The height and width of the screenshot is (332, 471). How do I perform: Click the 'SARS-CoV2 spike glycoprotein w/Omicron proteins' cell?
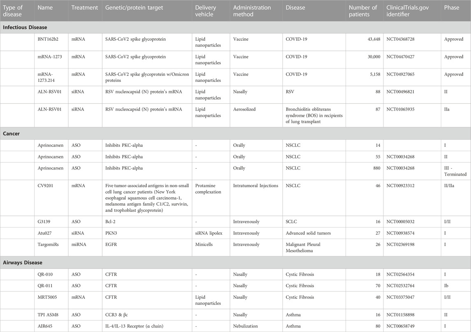(147, 77)
